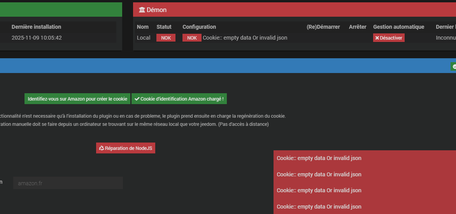
Task: Click the X icon on Désactiver button
Action: [377, 38]
